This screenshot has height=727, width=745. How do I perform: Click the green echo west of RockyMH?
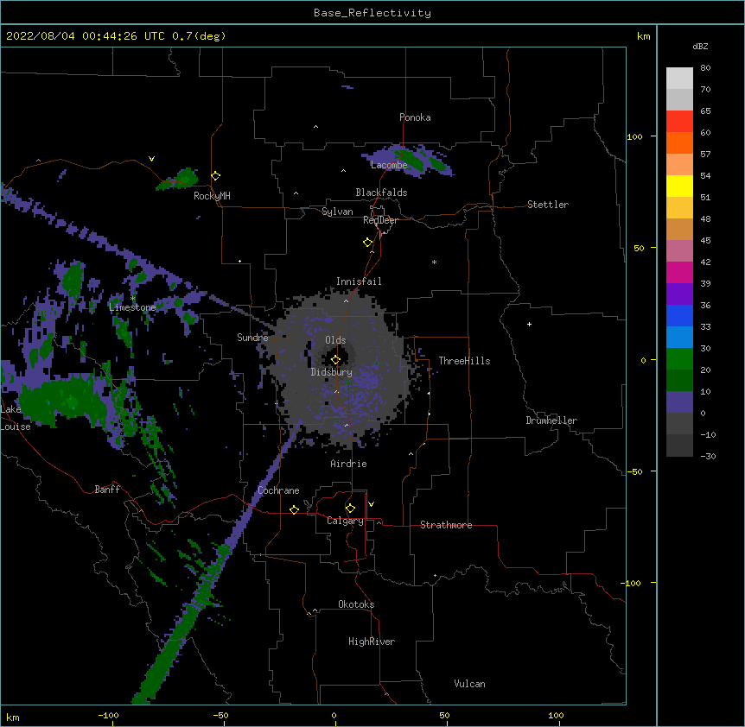pyautogui.click(x=179, y=180)
